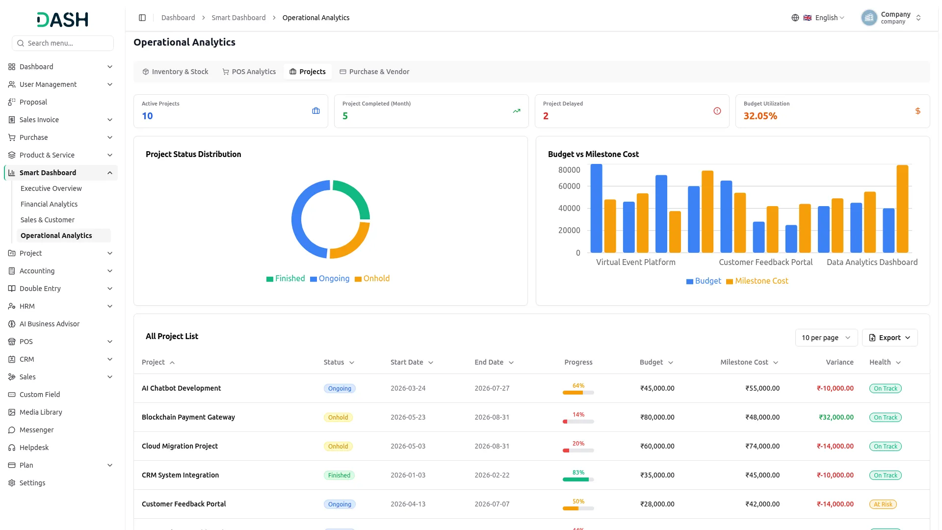Click the Plan card icon in sidebar
This screenshot has width=942, height=530.
coord(12,465)
